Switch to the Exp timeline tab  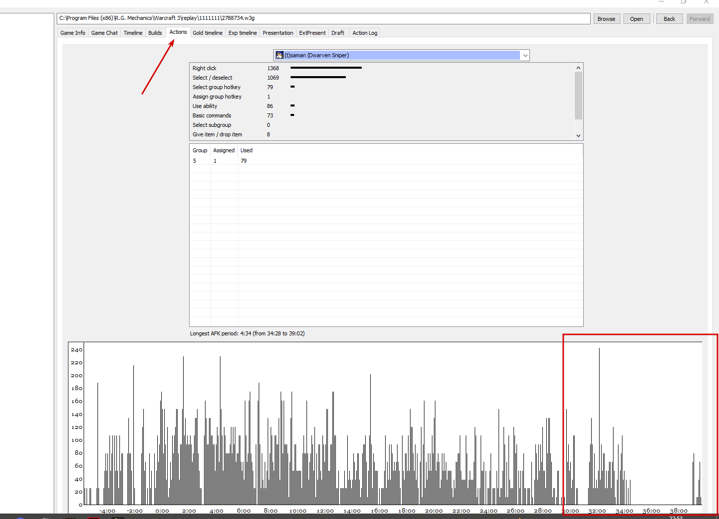(243, 33)
